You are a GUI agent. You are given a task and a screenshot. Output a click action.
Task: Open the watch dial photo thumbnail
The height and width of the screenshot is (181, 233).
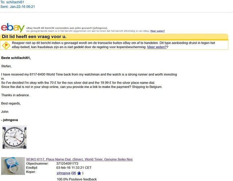click(x=15, y=137)
